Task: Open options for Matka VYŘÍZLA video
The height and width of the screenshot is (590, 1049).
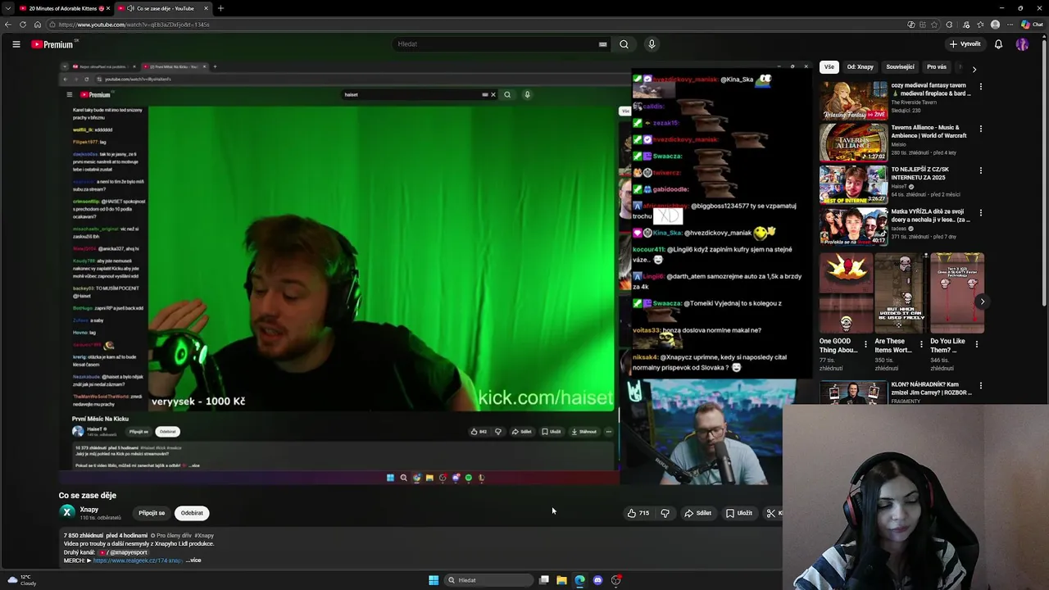Action: (980, 212)
